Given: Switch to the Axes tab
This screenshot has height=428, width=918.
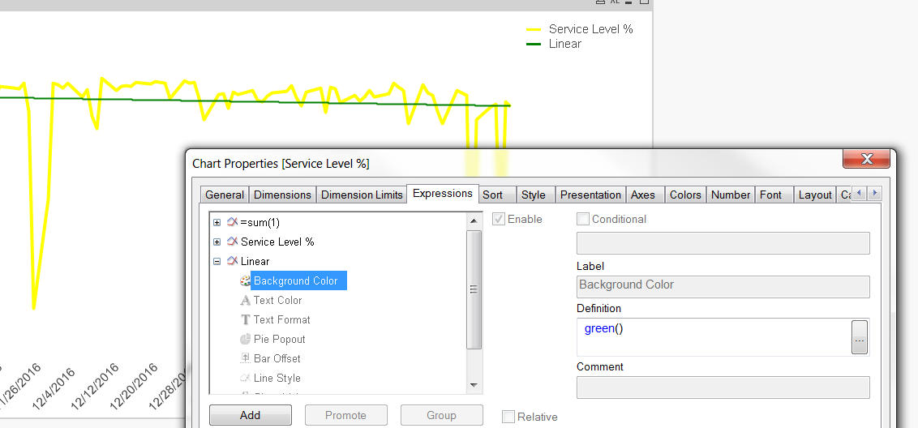Looking at the screenshot, I should (x=645, y=195).
